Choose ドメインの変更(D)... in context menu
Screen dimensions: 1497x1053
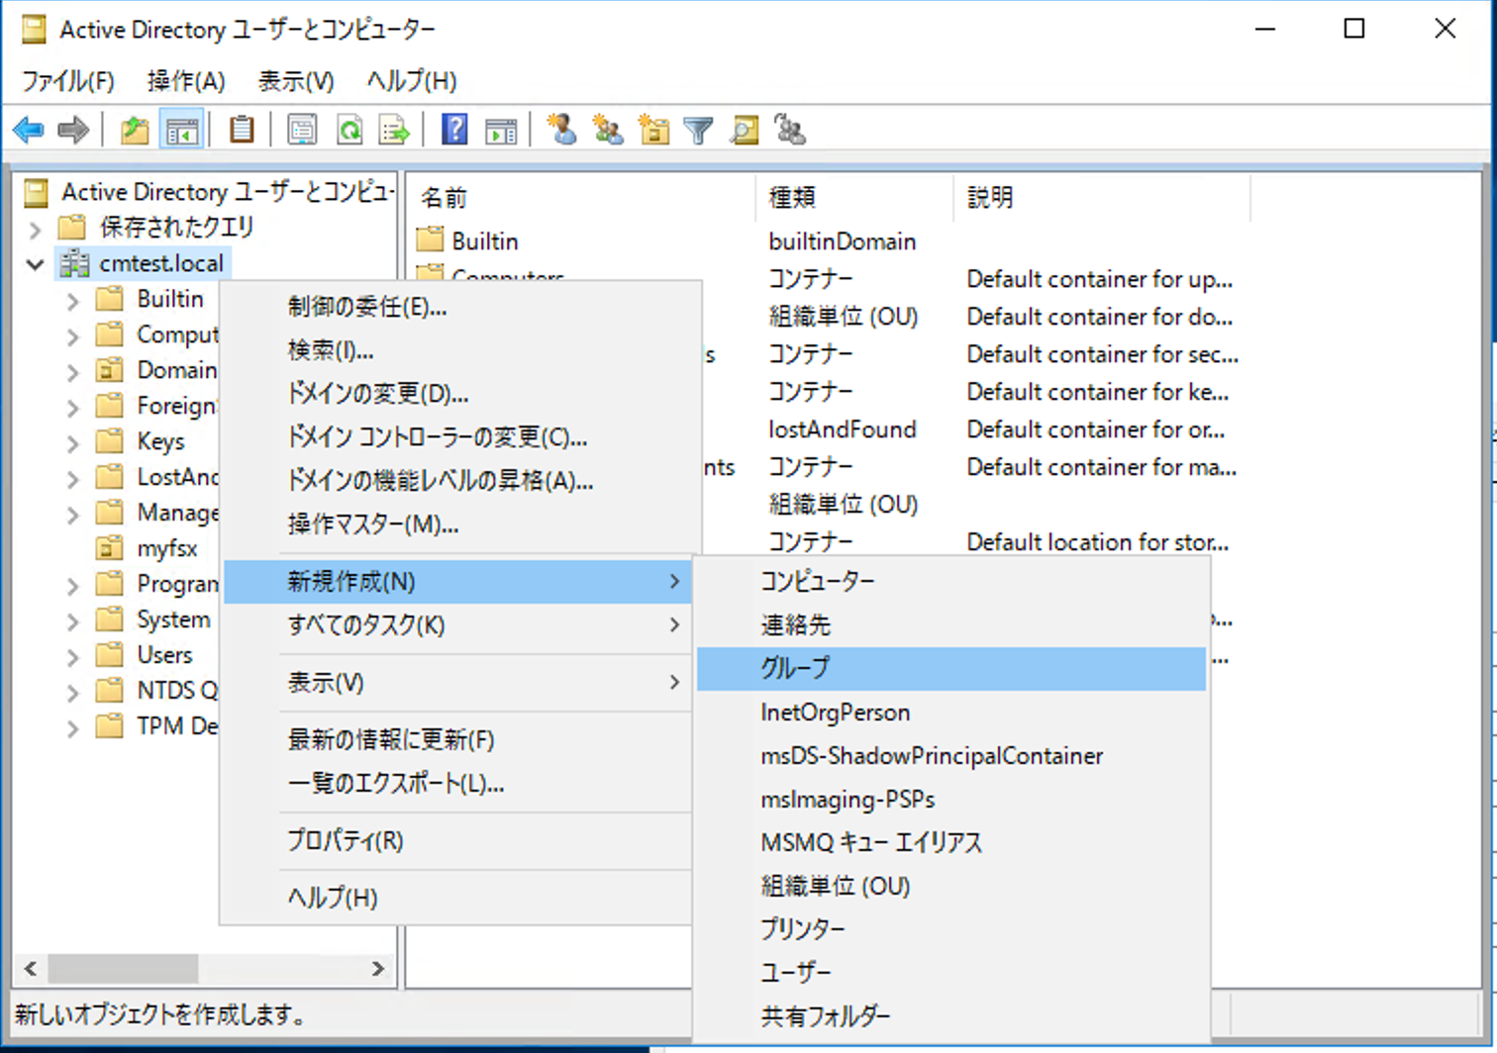pyautogui.click(x=457, y=394)
